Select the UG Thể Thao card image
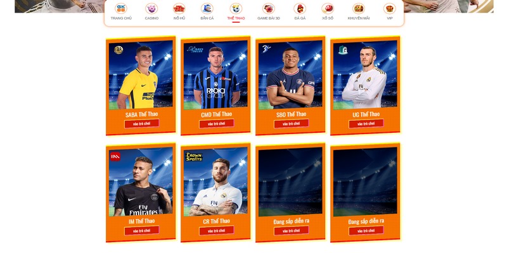Screen dimensions: 507x253 [x=365, y=74]
